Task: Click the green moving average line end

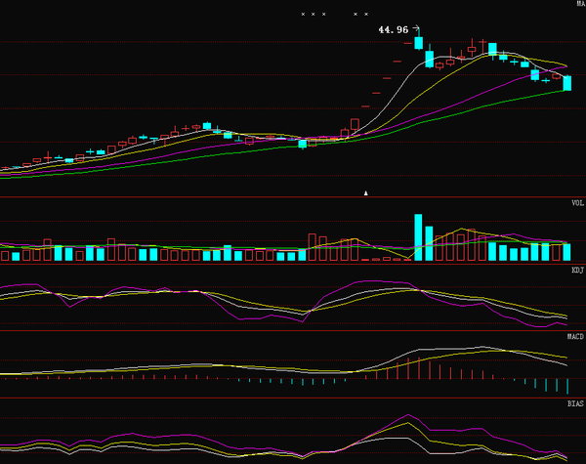Action: (x=565, y=91)
